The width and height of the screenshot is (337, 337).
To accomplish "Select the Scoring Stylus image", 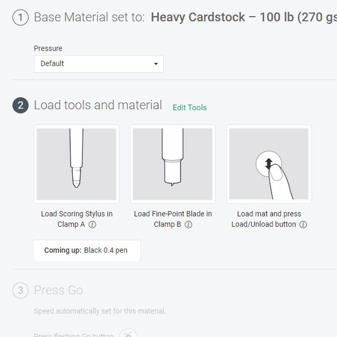I will click(76, 164).
